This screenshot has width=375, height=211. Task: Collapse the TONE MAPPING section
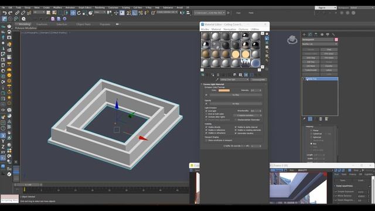click(x=345, y=186)
